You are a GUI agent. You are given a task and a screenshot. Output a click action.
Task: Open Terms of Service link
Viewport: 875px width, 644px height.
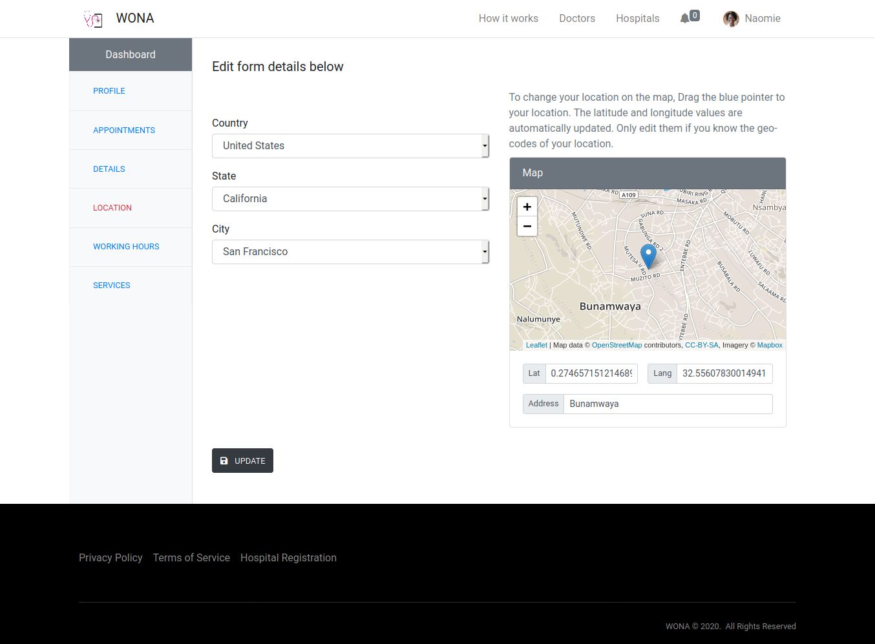pos(191,558)
